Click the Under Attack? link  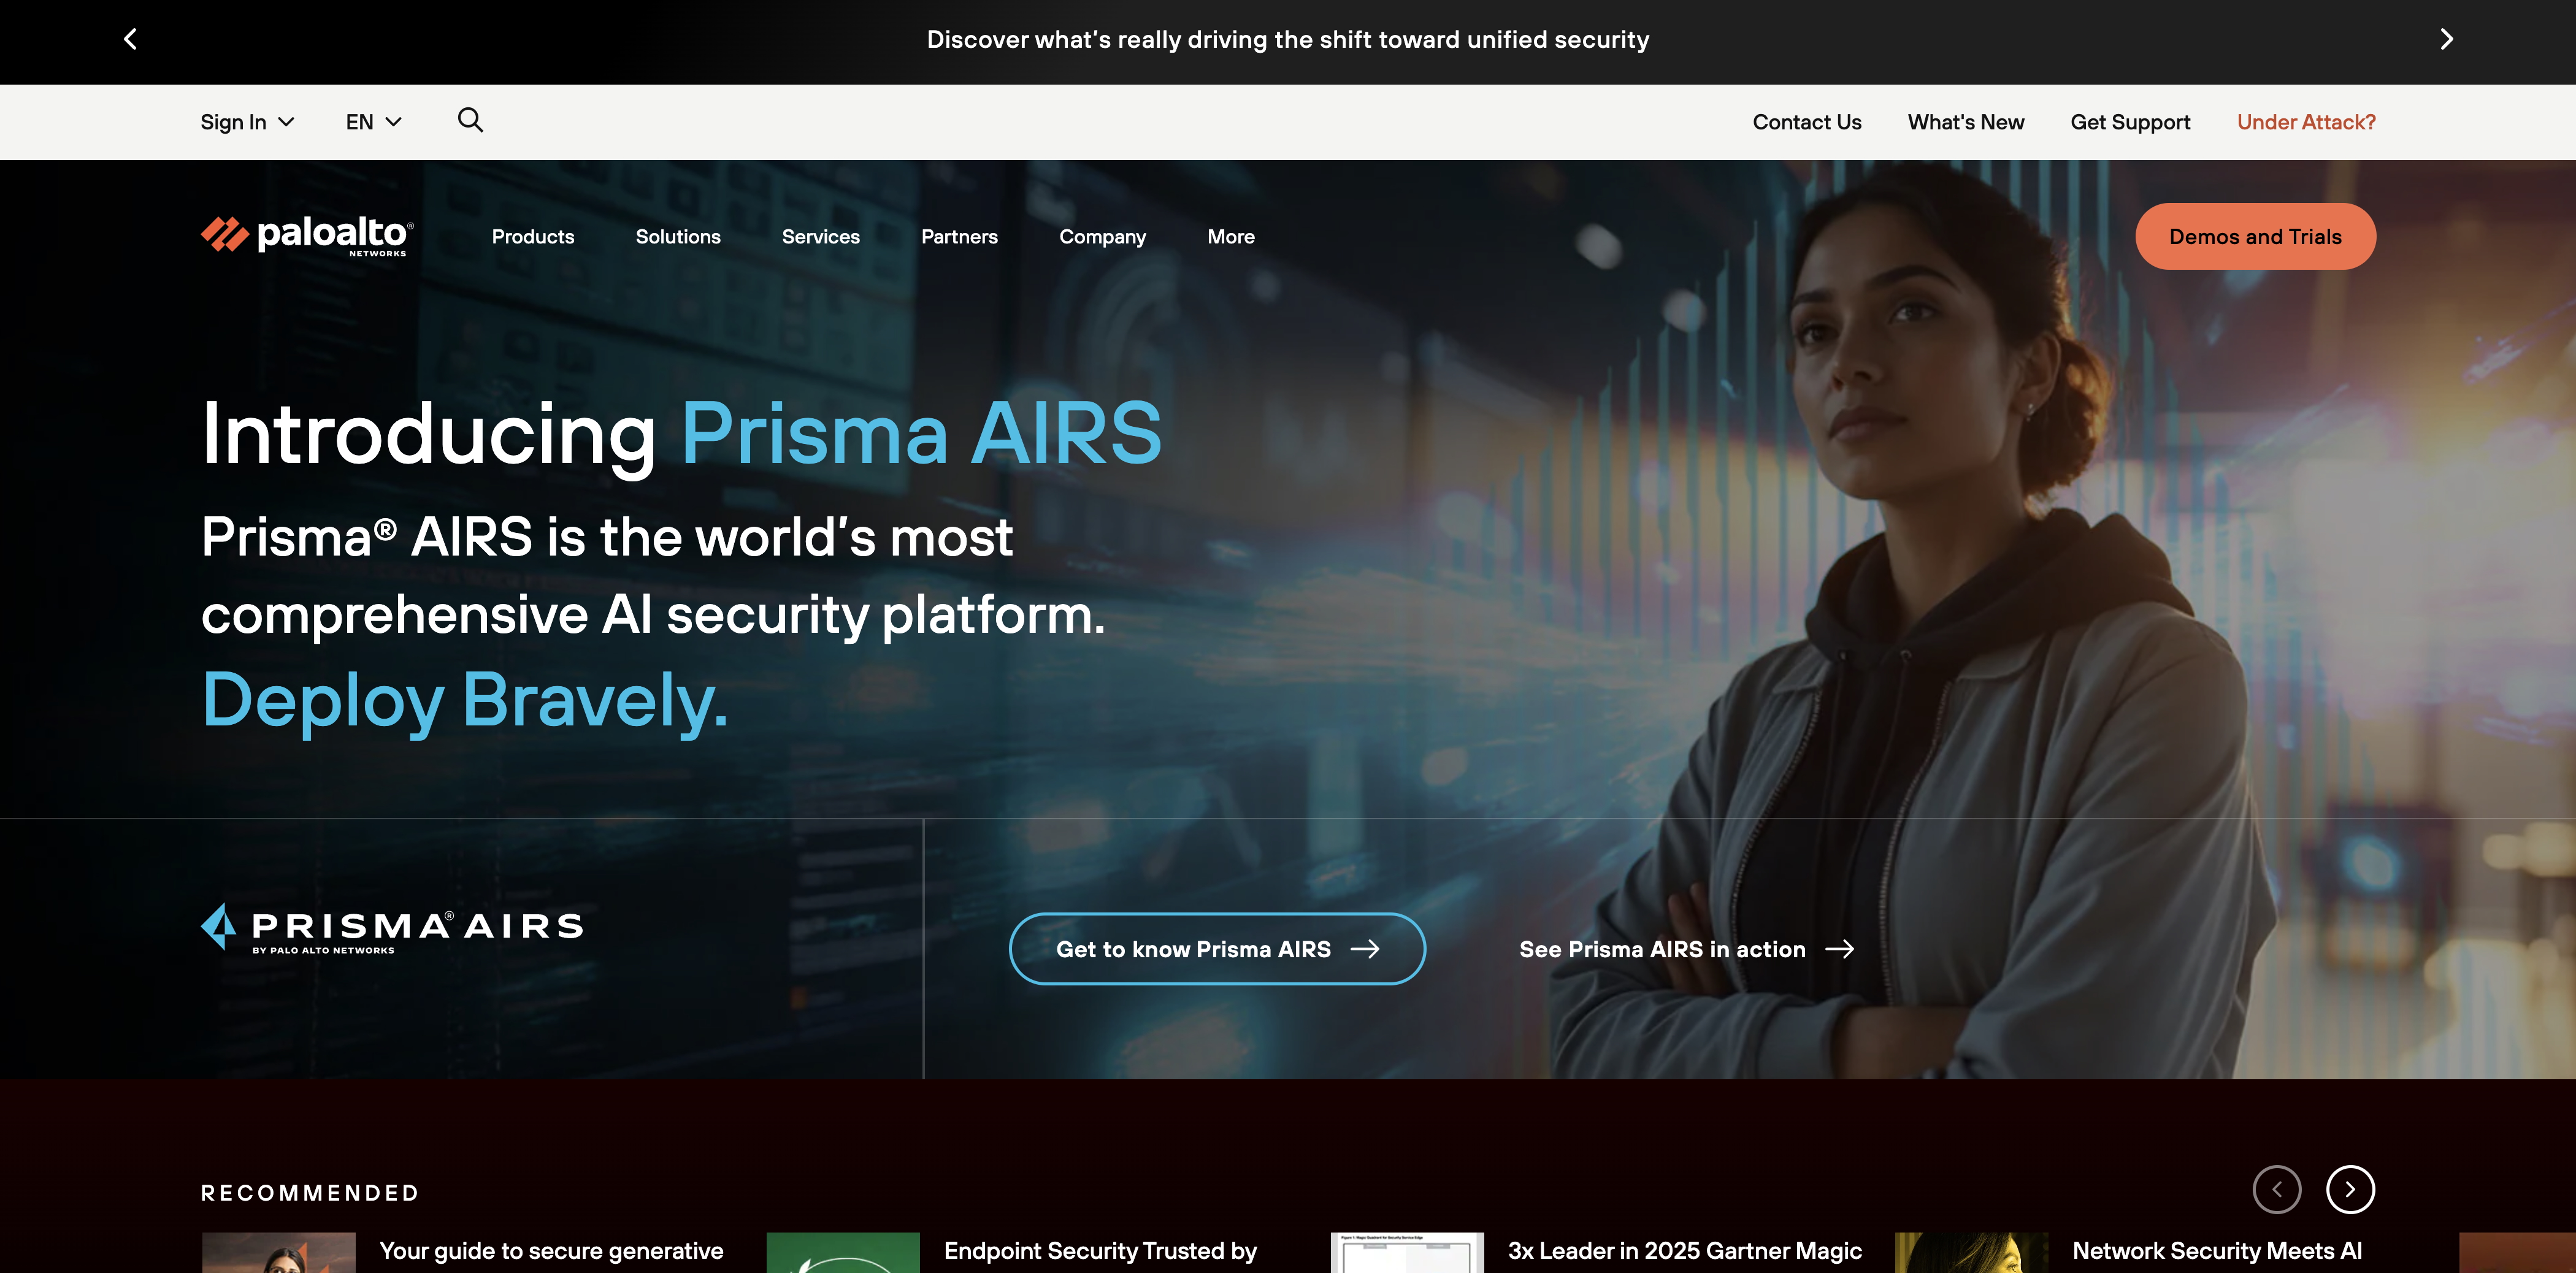click(x=2306, y=122)
